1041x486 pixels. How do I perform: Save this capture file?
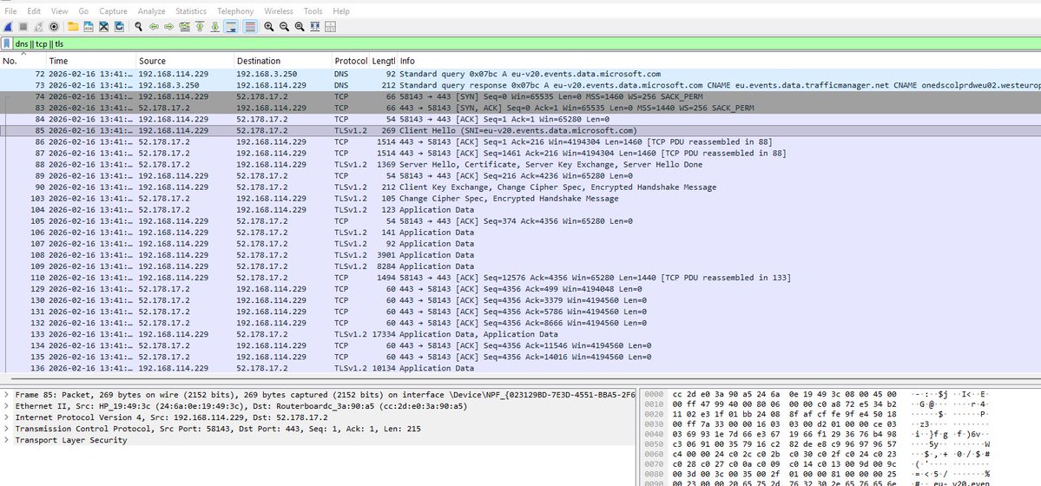(x=89, y=27)
